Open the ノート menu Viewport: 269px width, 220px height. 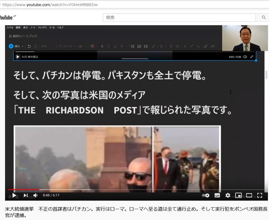[33, 27]
